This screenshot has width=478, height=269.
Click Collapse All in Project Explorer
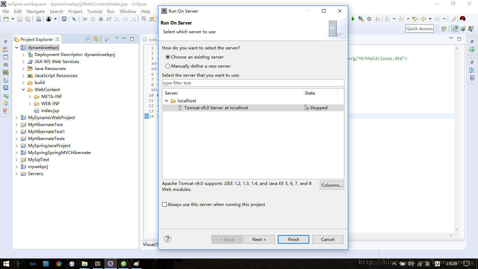[x=88, y=39]
